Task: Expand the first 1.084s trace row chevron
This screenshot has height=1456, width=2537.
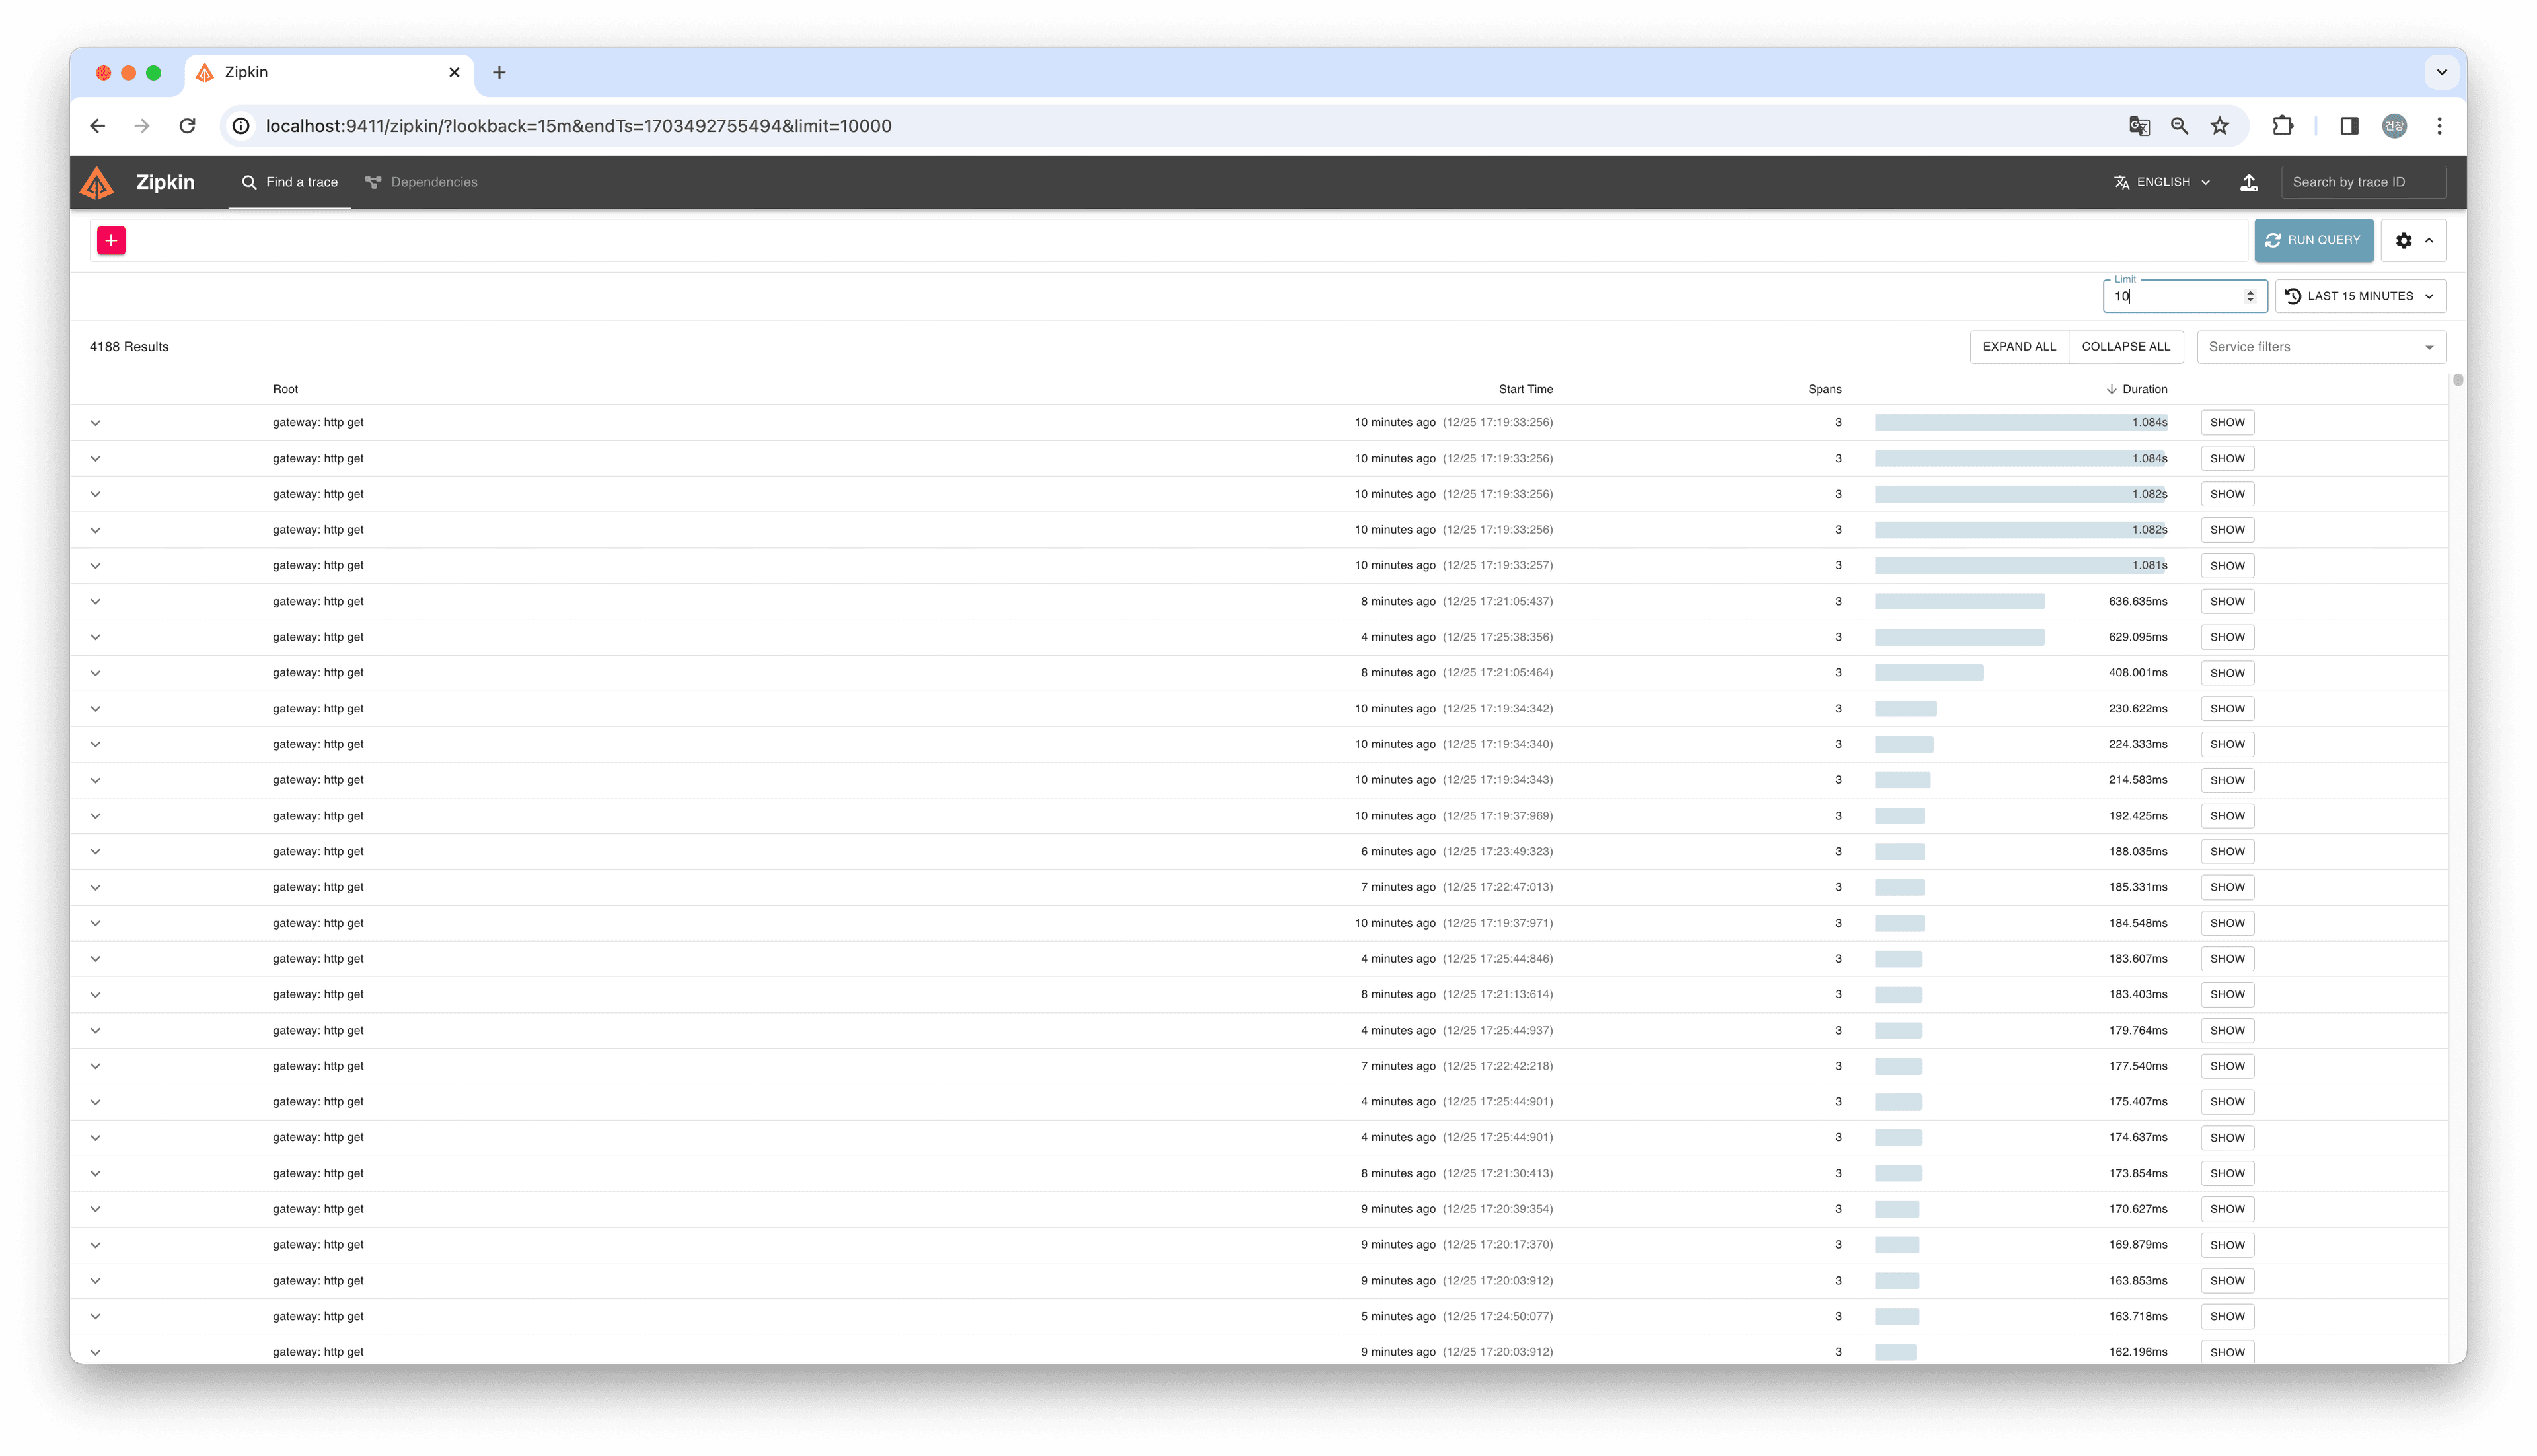Action: tap(96, 423)
